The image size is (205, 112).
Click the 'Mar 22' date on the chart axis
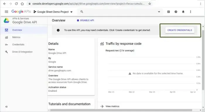click(131, 92)
